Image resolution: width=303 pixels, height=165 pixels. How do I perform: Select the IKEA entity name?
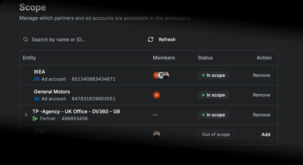[x=39, y=72]
